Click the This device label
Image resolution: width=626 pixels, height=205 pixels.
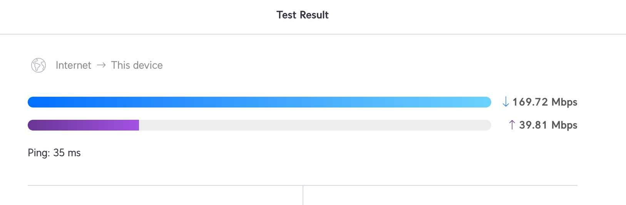click(137, 65)
